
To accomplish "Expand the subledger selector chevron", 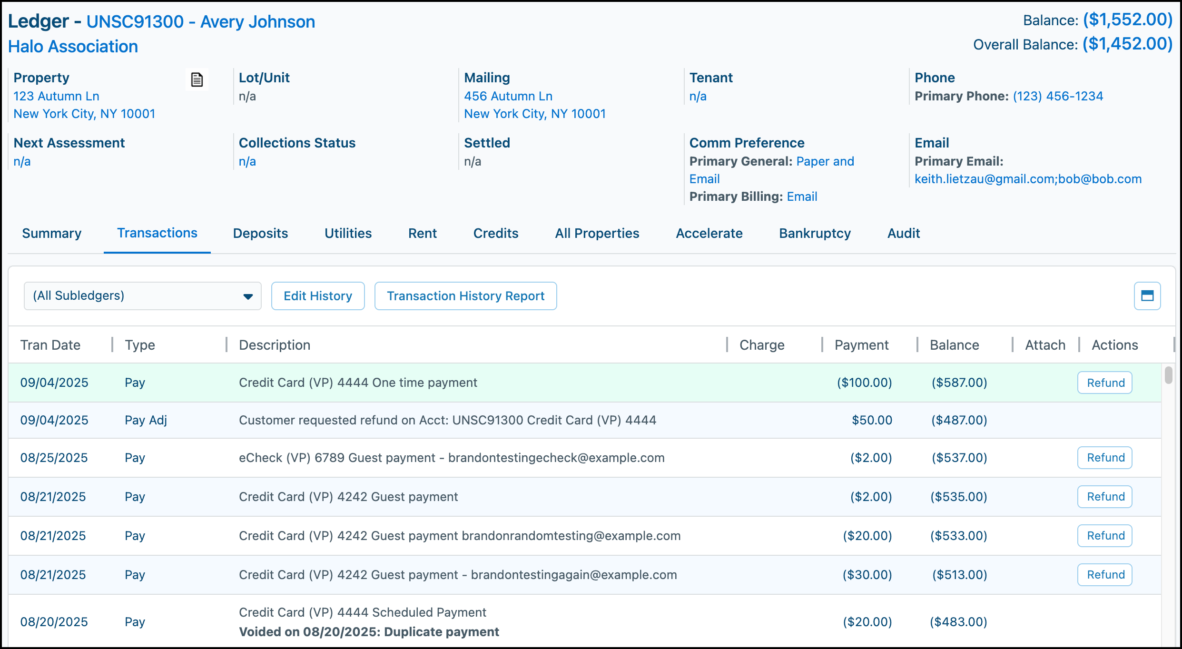I will tap(248, 295).
